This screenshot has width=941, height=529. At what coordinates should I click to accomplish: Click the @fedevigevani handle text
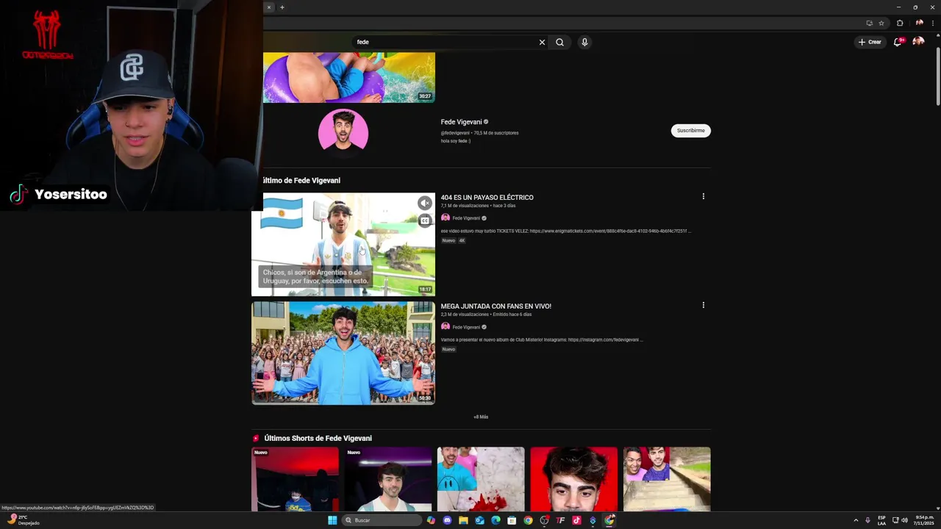tap(455, 133)
